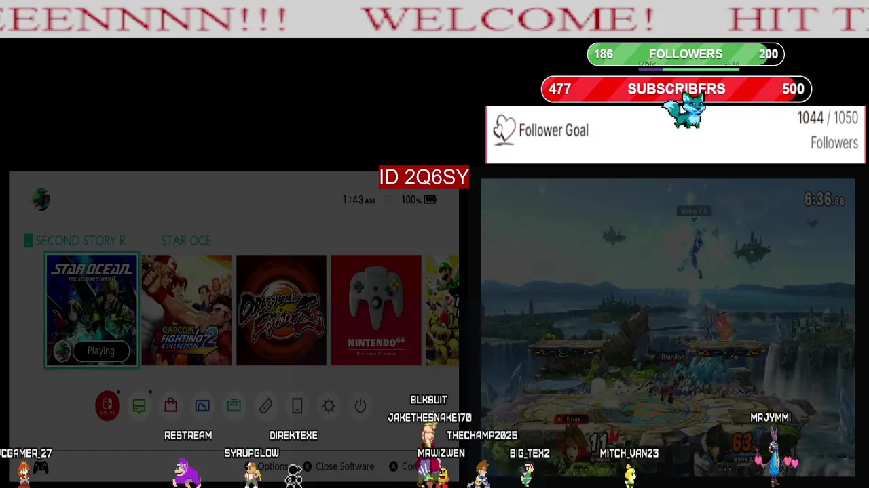Click the Close Software prompt
The height and width of the screenshot is (488, 869).
click(339, 466)
